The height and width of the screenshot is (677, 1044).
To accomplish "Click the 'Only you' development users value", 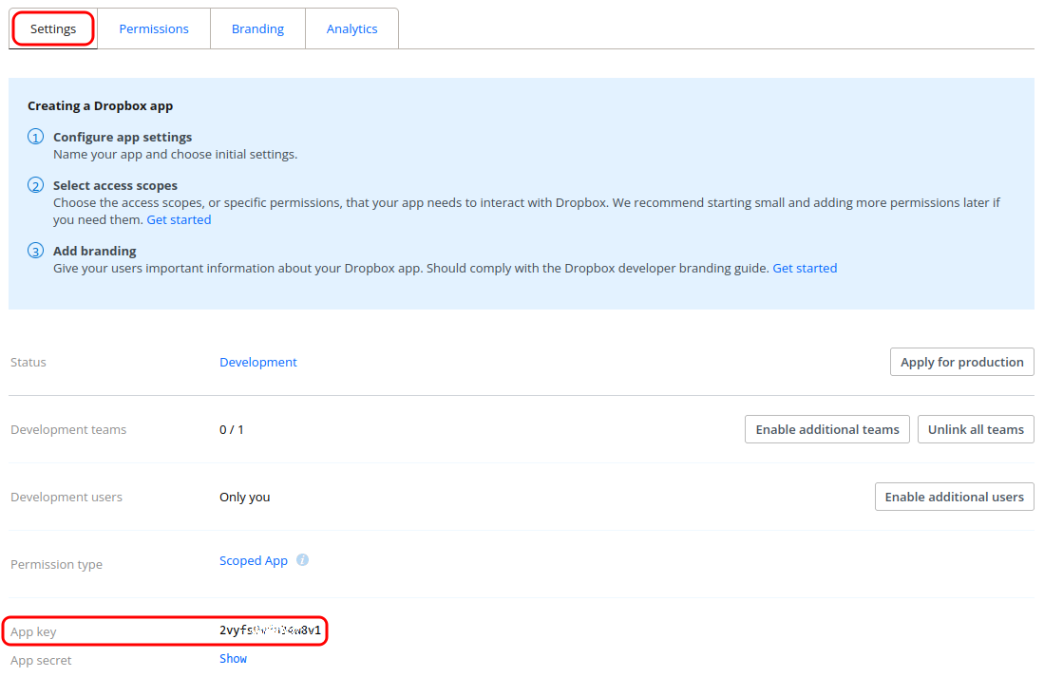I will point(245,498).
